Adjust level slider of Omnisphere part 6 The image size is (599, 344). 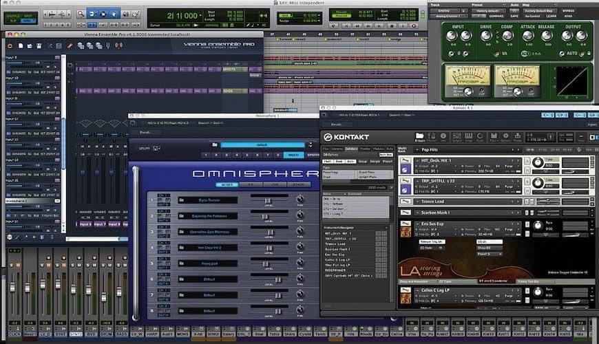(x=278, y=280)
